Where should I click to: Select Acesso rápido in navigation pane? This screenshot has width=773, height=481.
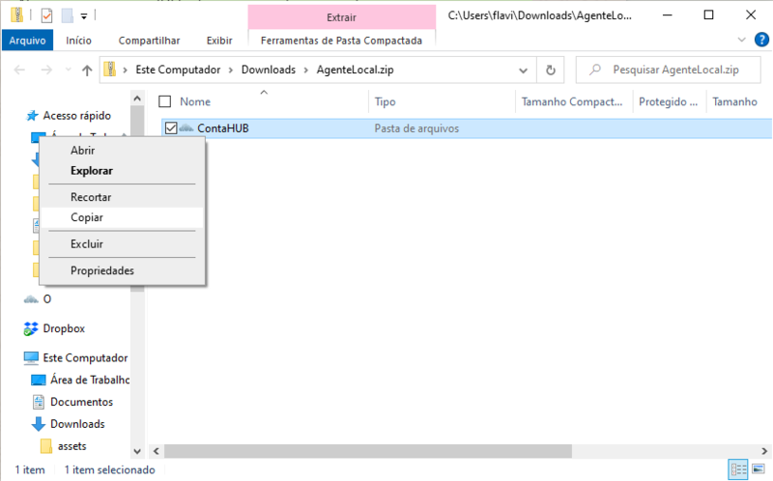[x=77, y=115]
